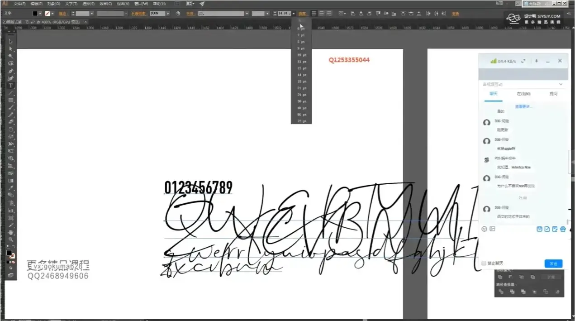
Task: Click the black fill color swatch
Action: (35, 14)
